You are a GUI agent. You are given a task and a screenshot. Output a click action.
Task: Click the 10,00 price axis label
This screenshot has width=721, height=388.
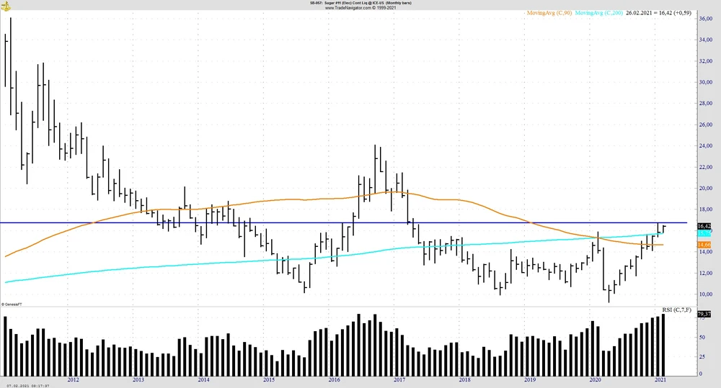(x=706, y=294)
